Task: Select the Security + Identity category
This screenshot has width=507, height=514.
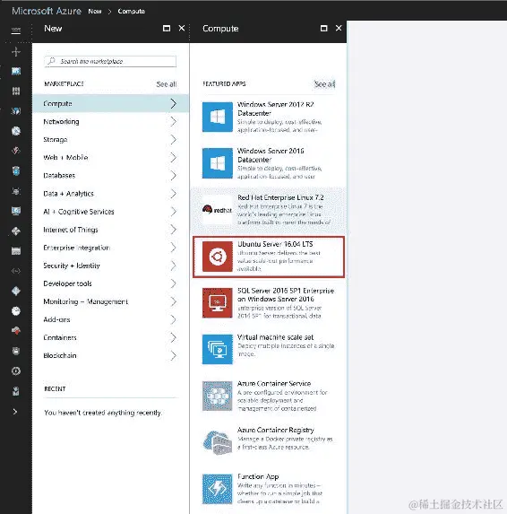Action: pos(111,266)
